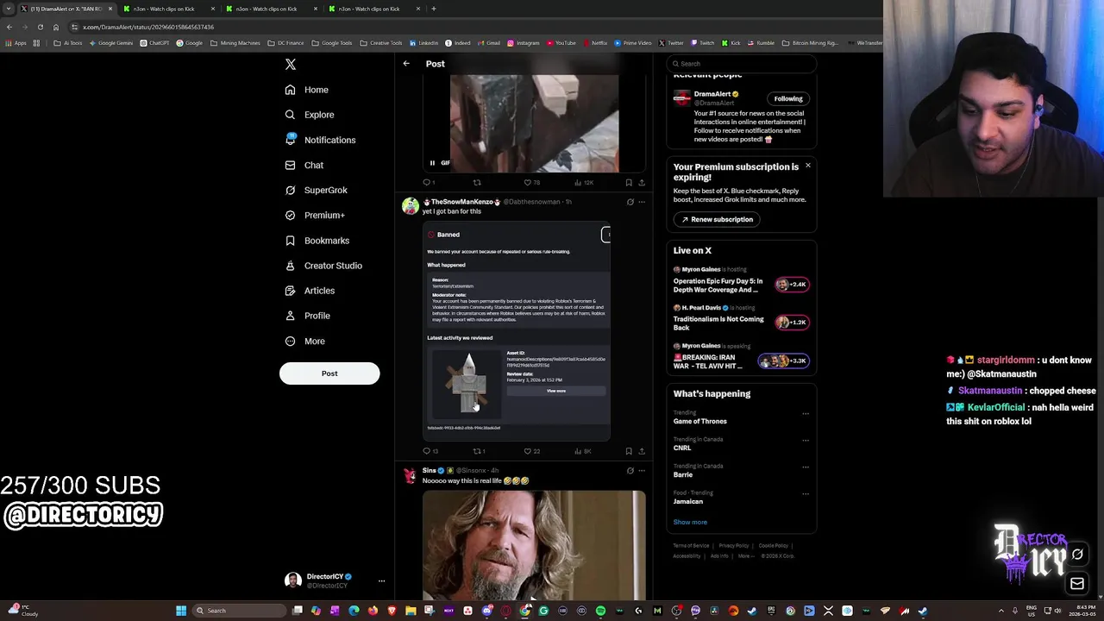Share TheSnowManKenzo's post
The height and width of the screenshot is (621, 1104).
[x=641, y=451]
